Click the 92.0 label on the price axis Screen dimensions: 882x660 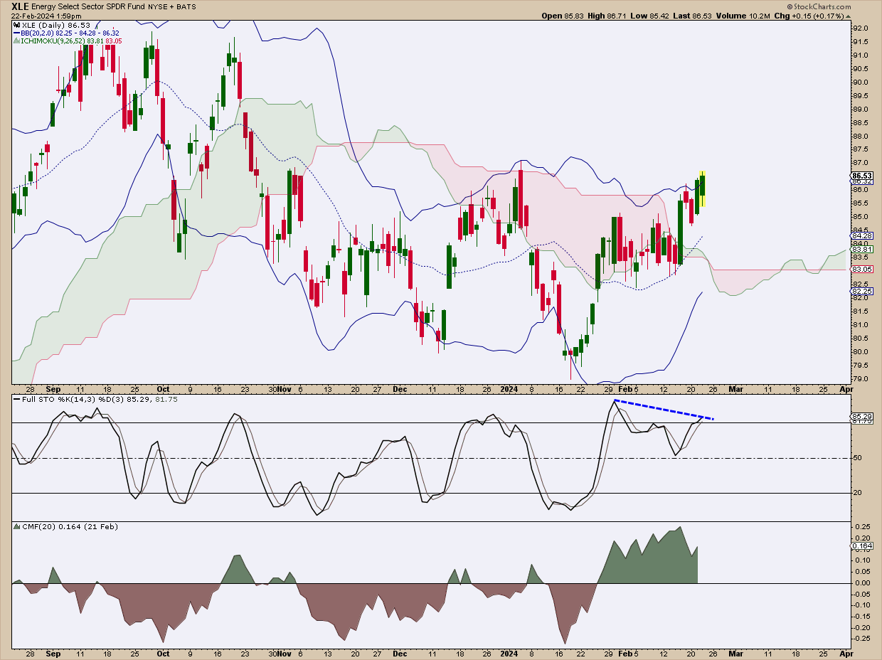click(860, 28)
